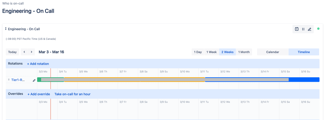Click the PST Pacific Time timezone text

pyautogui.click(x=31, y=39)
